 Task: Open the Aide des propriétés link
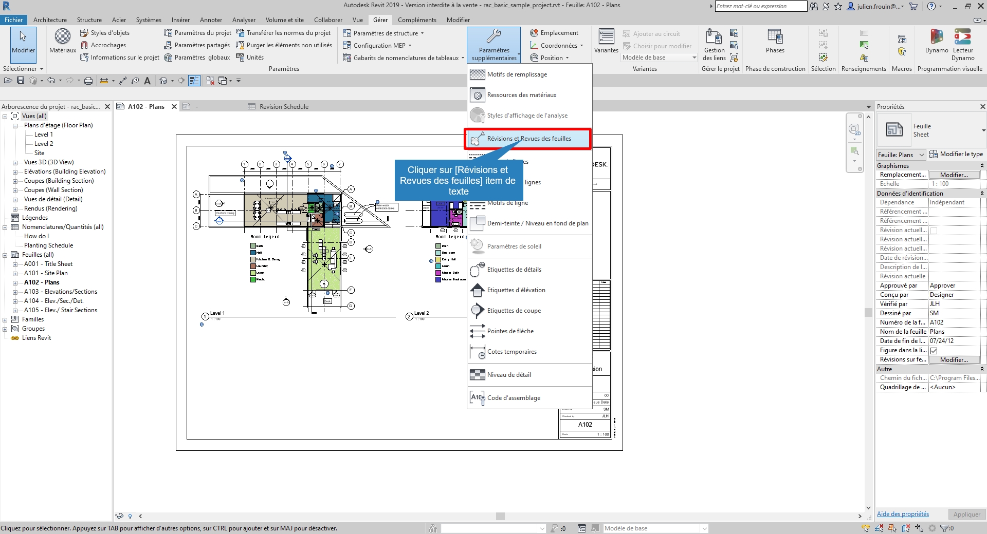point(903,514)
